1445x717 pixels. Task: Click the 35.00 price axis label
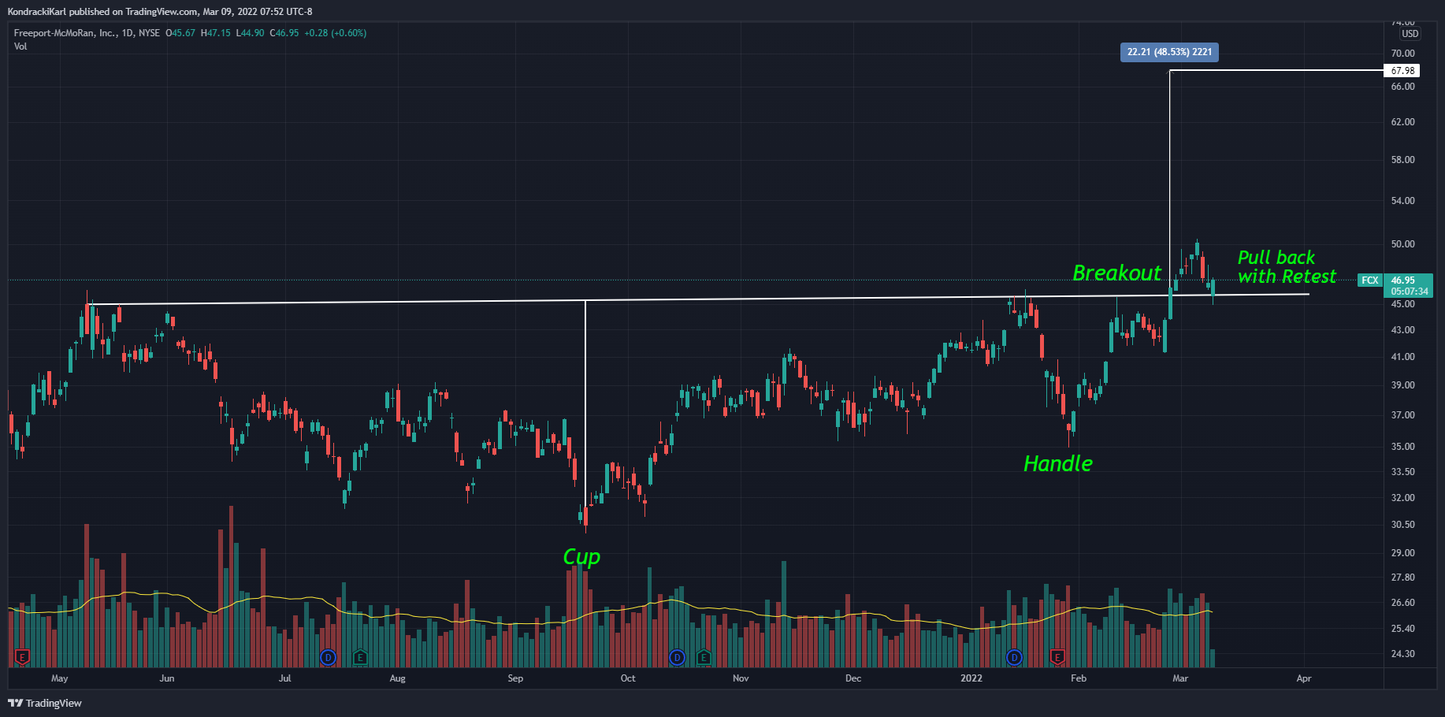pyautogui.click(x=1402, y=447)
